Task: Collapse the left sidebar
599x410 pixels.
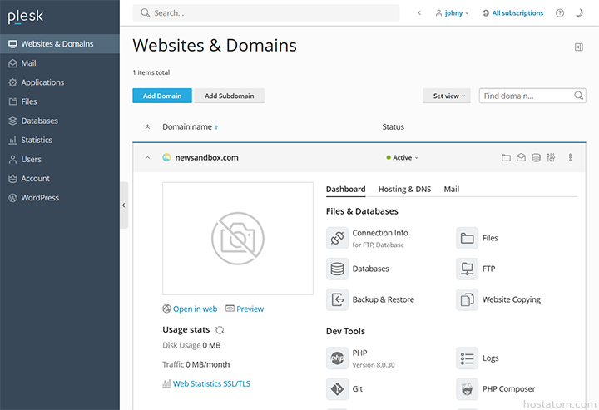Action: point(124,205)
